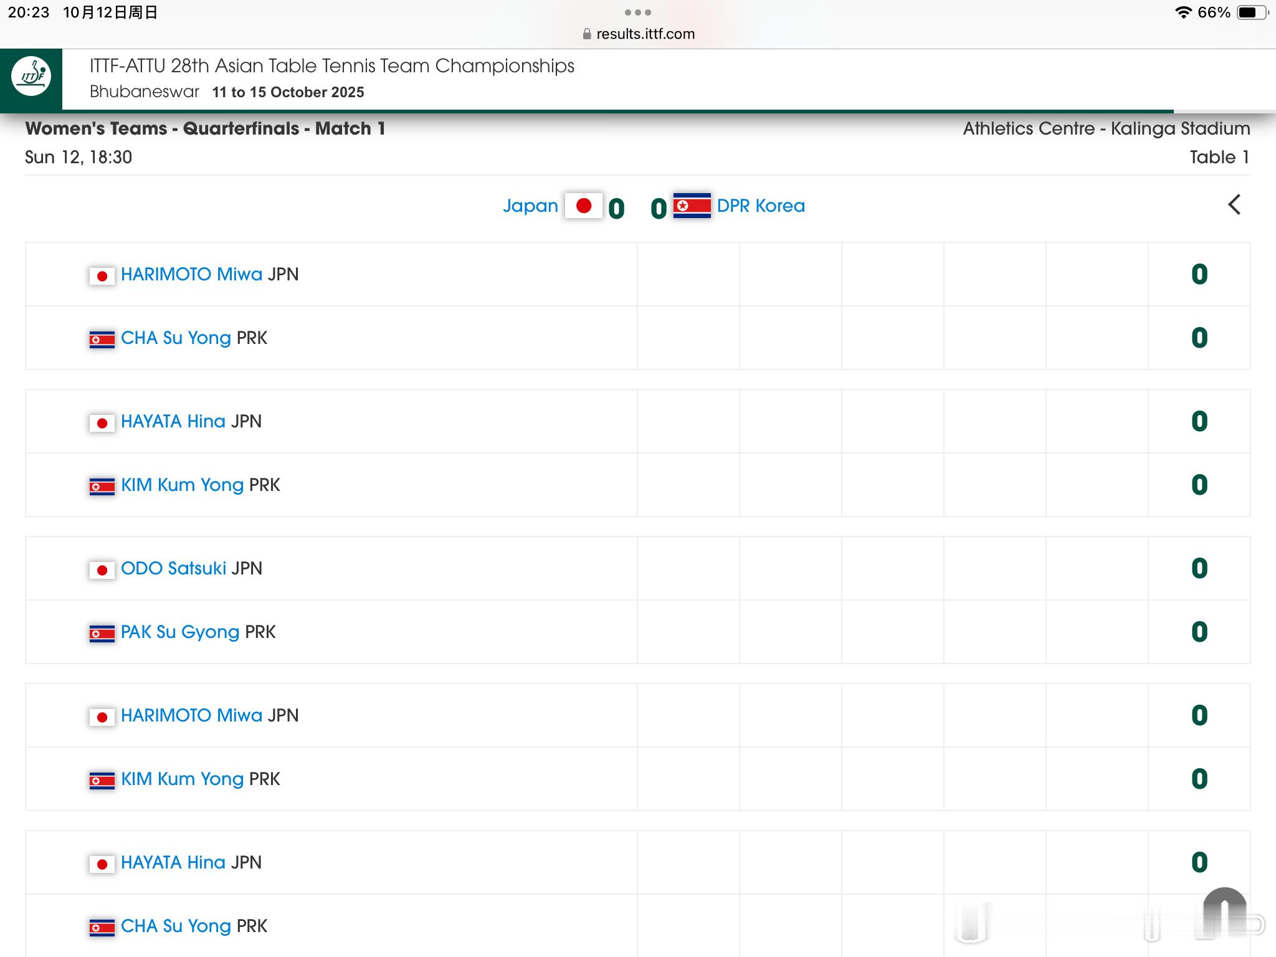Click the championships title heading
1276x957 pixels.
tap(331, 66)
